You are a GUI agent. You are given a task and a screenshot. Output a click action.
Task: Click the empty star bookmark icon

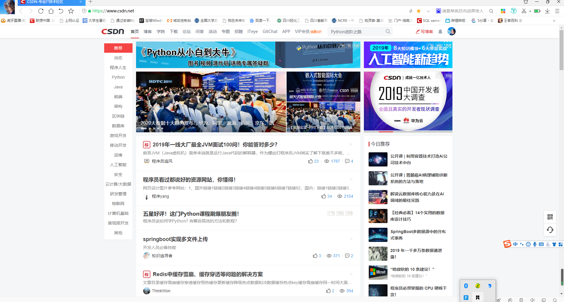71,11
